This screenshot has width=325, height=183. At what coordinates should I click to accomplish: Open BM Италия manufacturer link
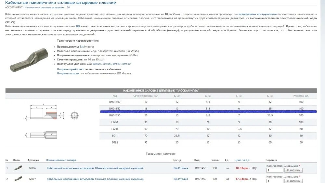click(x=86, y=47)
